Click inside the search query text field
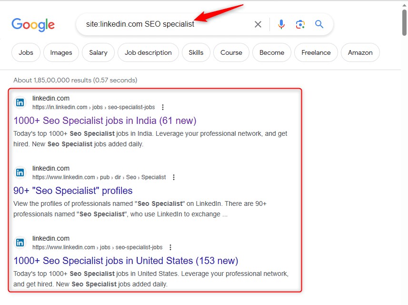 167,24
